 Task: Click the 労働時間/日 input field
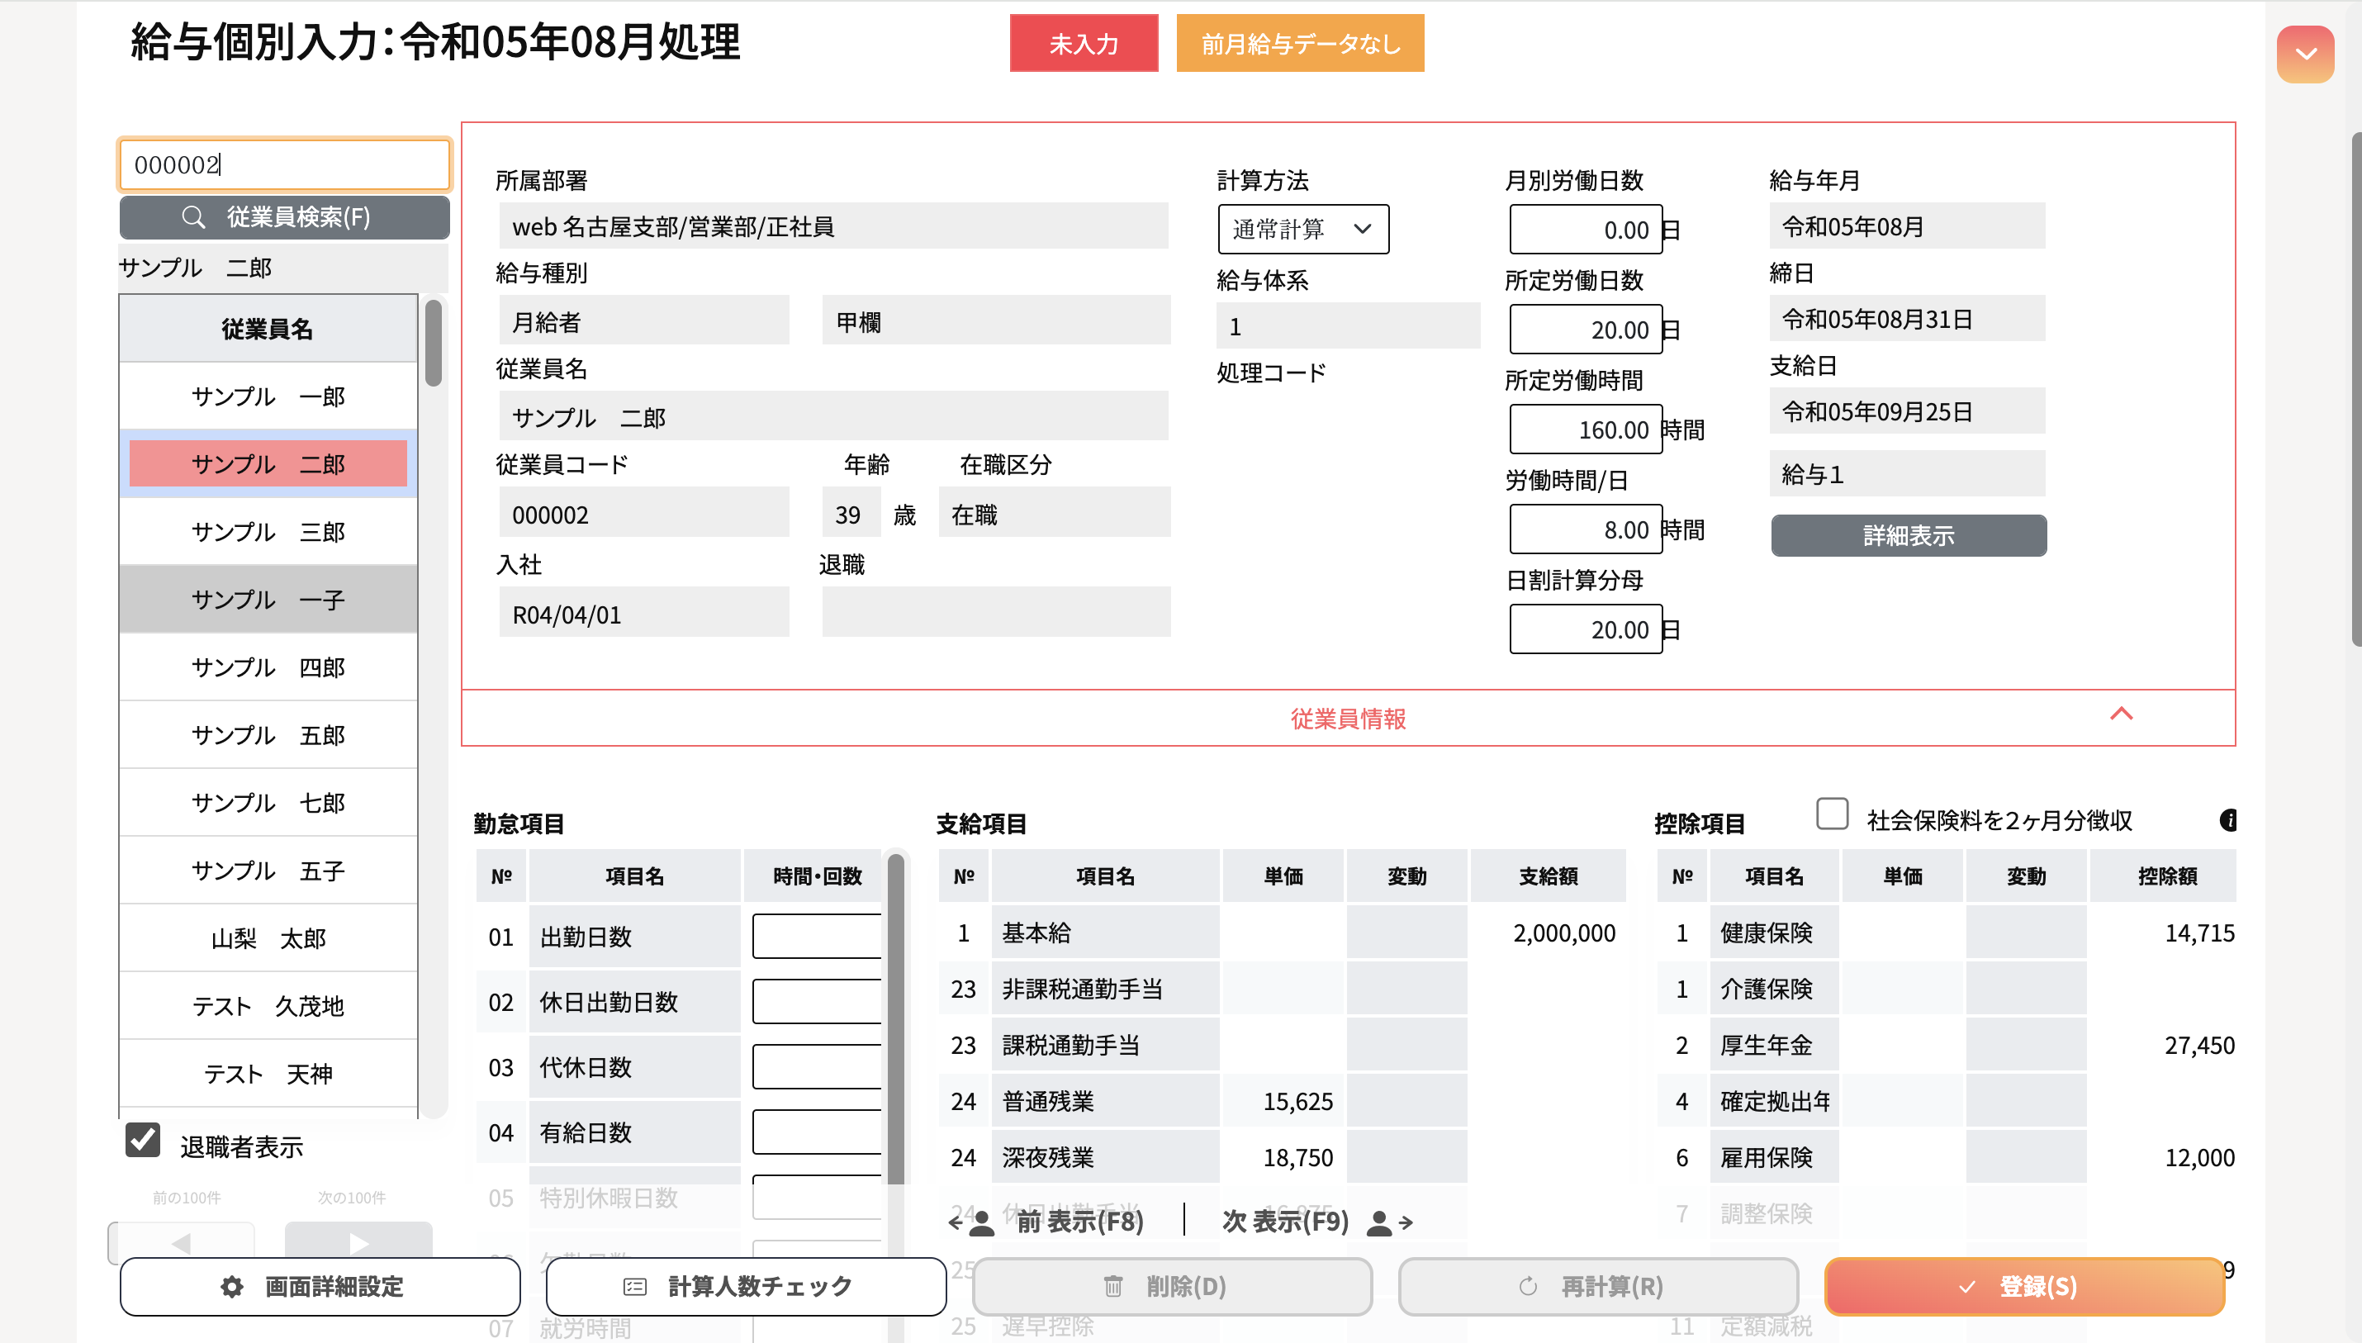(x=1586, y=529)
